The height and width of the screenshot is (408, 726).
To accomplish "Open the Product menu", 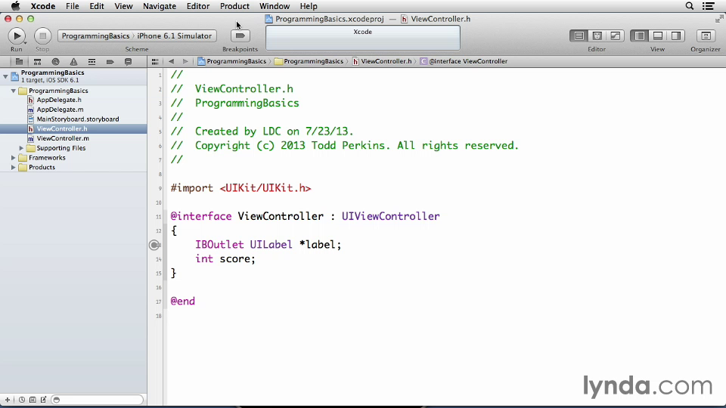I will coord(234,6).
